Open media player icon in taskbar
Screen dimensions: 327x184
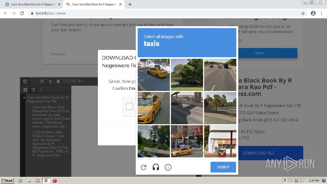pos(38,181)
